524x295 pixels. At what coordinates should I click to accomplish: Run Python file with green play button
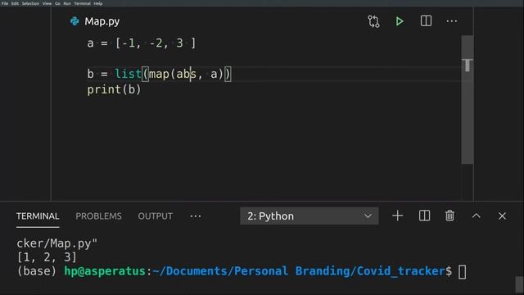(400, 21)
